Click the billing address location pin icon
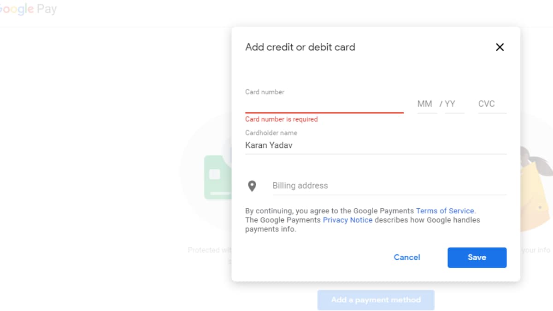This screenshot has height=311, width=553. point(252,186)
